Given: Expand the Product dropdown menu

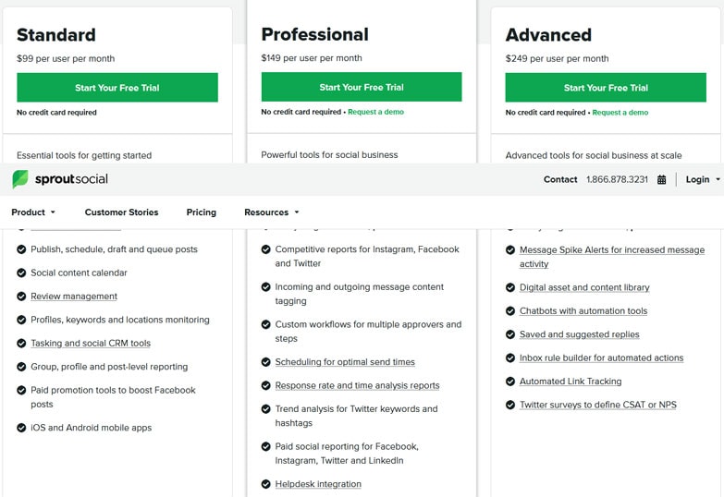Looking at the screenshot, I should (x=33, y=212).
